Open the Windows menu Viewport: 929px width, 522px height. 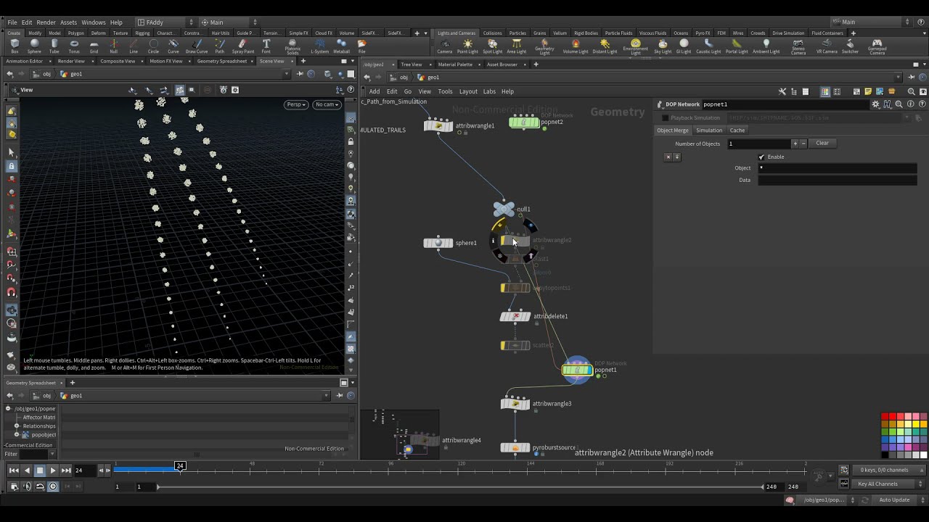pos(93,22)
